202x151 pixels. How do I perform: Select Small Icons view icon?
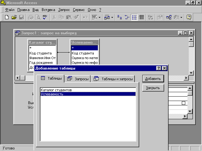[127, 17]
